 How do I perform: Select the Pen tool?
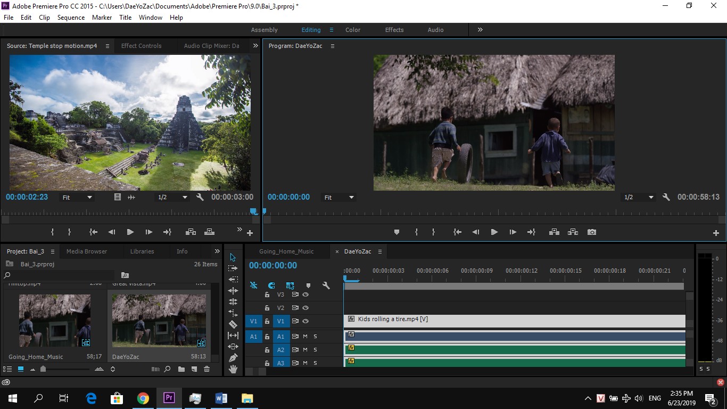point(233,358)
